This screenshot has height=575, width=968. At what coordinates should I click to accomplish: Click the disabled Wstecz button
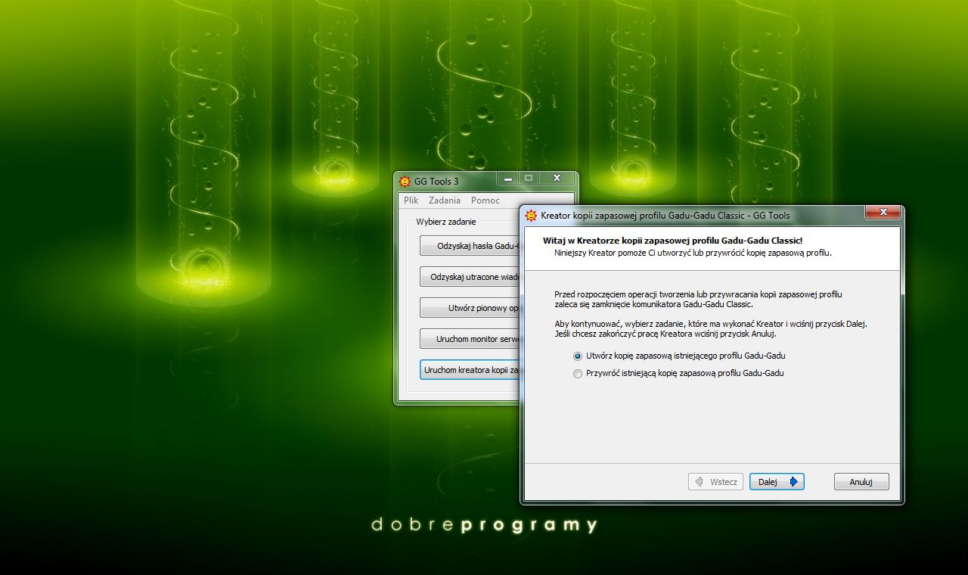(x=715, y=482)
